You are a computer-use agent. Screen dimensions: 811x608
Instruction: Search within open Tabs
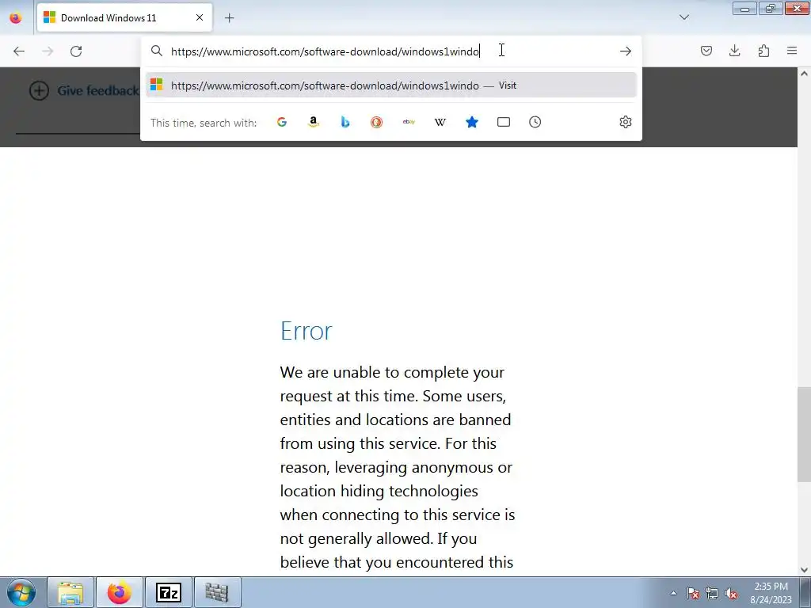click(x=503, y=122)
